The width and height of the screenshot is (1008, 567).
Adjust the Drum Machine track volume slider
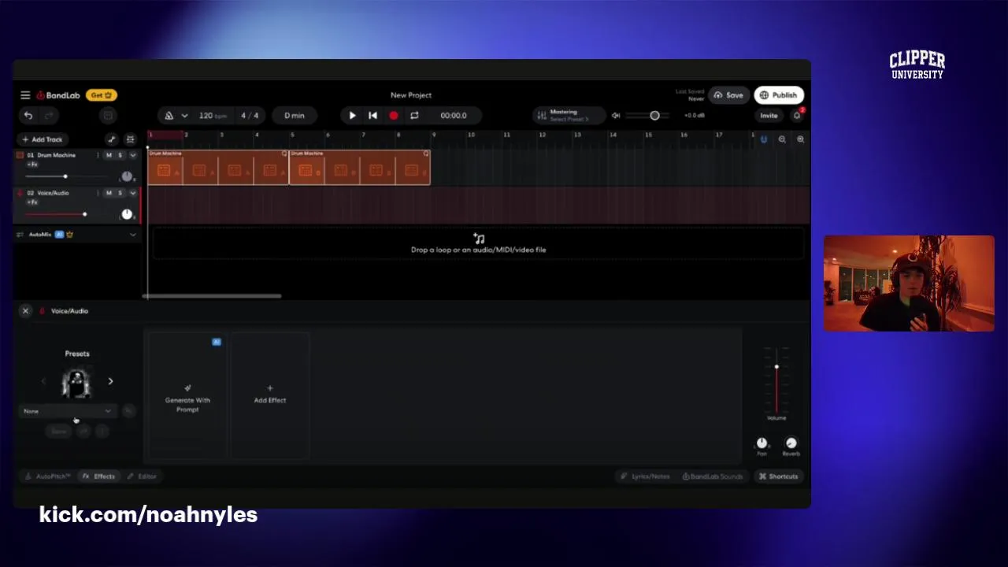(65, 176)
